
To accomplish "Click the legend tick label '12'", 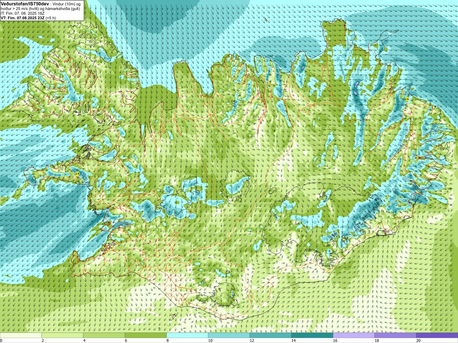I will point(252,340).
